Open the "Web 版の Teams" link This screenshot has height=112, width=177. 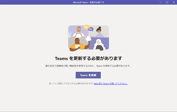(x=111, y=84)
